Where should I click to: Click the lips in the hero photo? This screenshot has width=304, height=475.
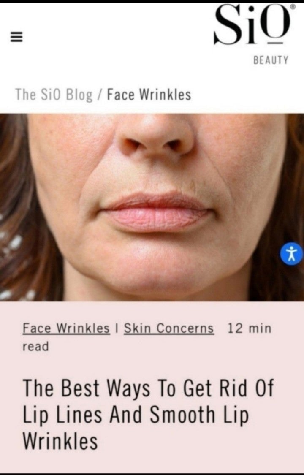click(x=157, y=212)
